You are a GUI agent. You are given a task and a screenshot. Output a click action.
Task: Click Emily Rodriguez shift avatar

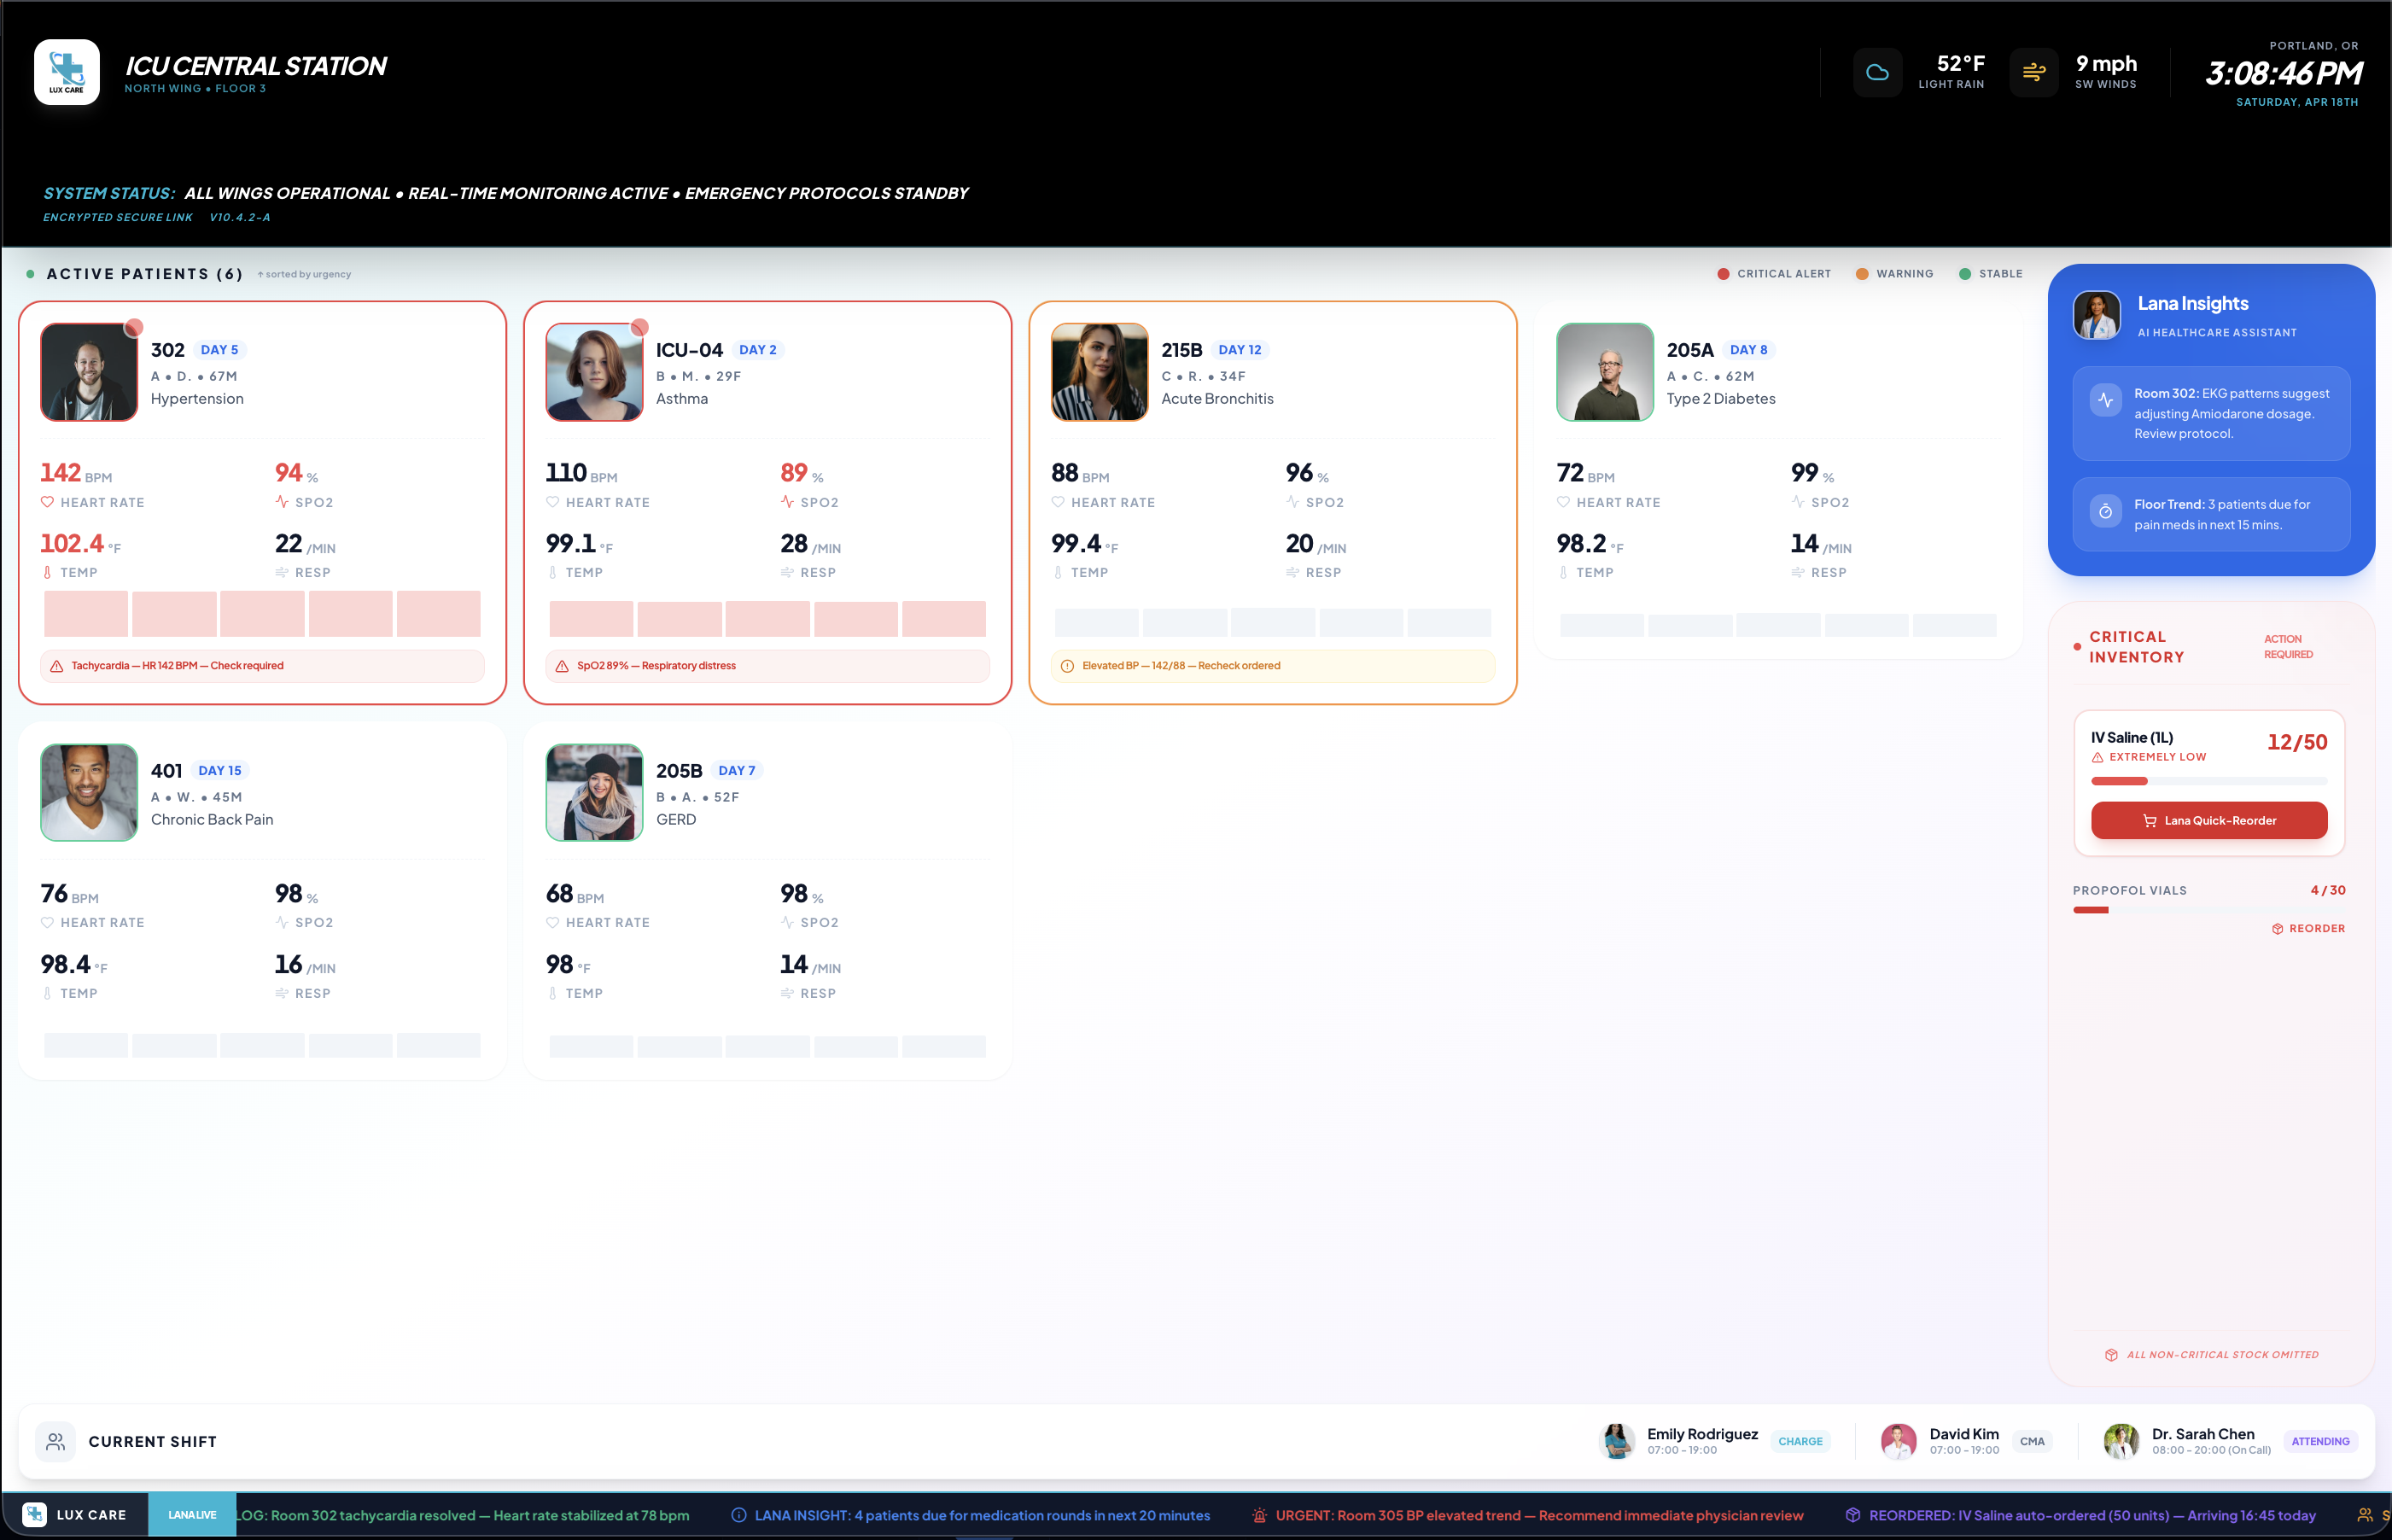pos(1616,1441)
